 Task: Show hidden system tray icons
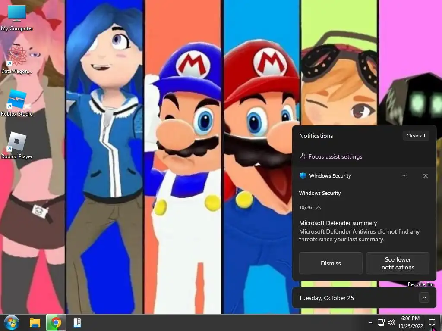[x=370, y=322]
